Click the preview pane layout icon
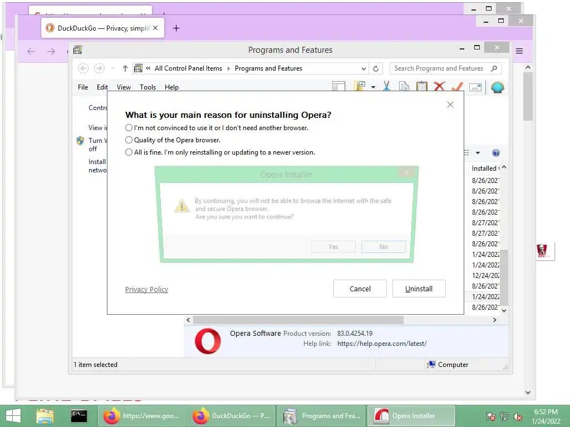 click(x=338, y=86)
